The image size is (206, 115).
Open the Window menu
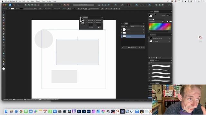pyautogui.click(x=49, y=1)
